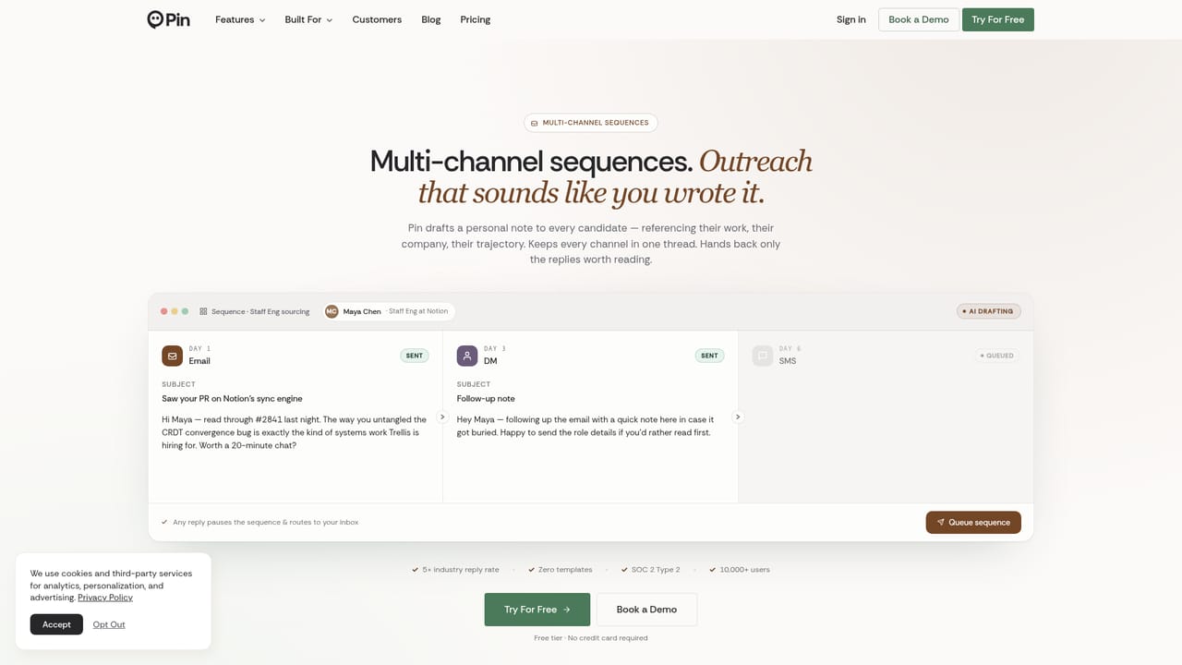Click checkmark beside 'Any reply pauses'
This screenshot has height=665, width=1182.
tap(164, 522)
